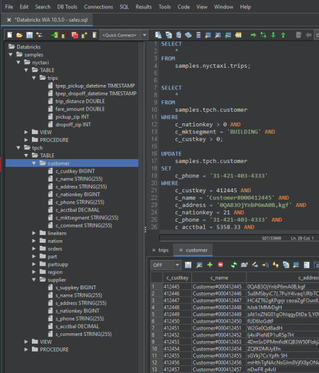
Task: Click the c_name column header
Action: pos(219,278)
